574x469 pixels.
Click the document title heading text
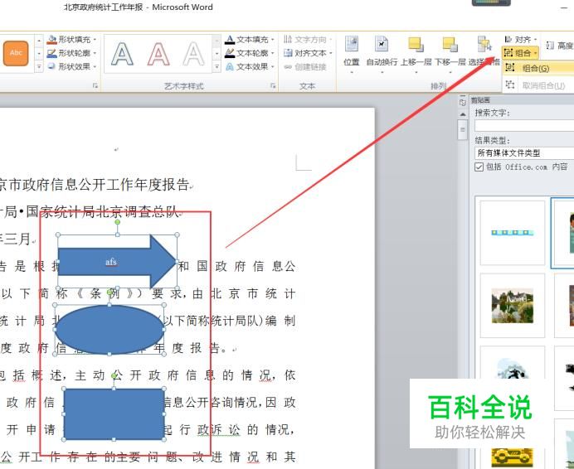click(x=95, y=185)
